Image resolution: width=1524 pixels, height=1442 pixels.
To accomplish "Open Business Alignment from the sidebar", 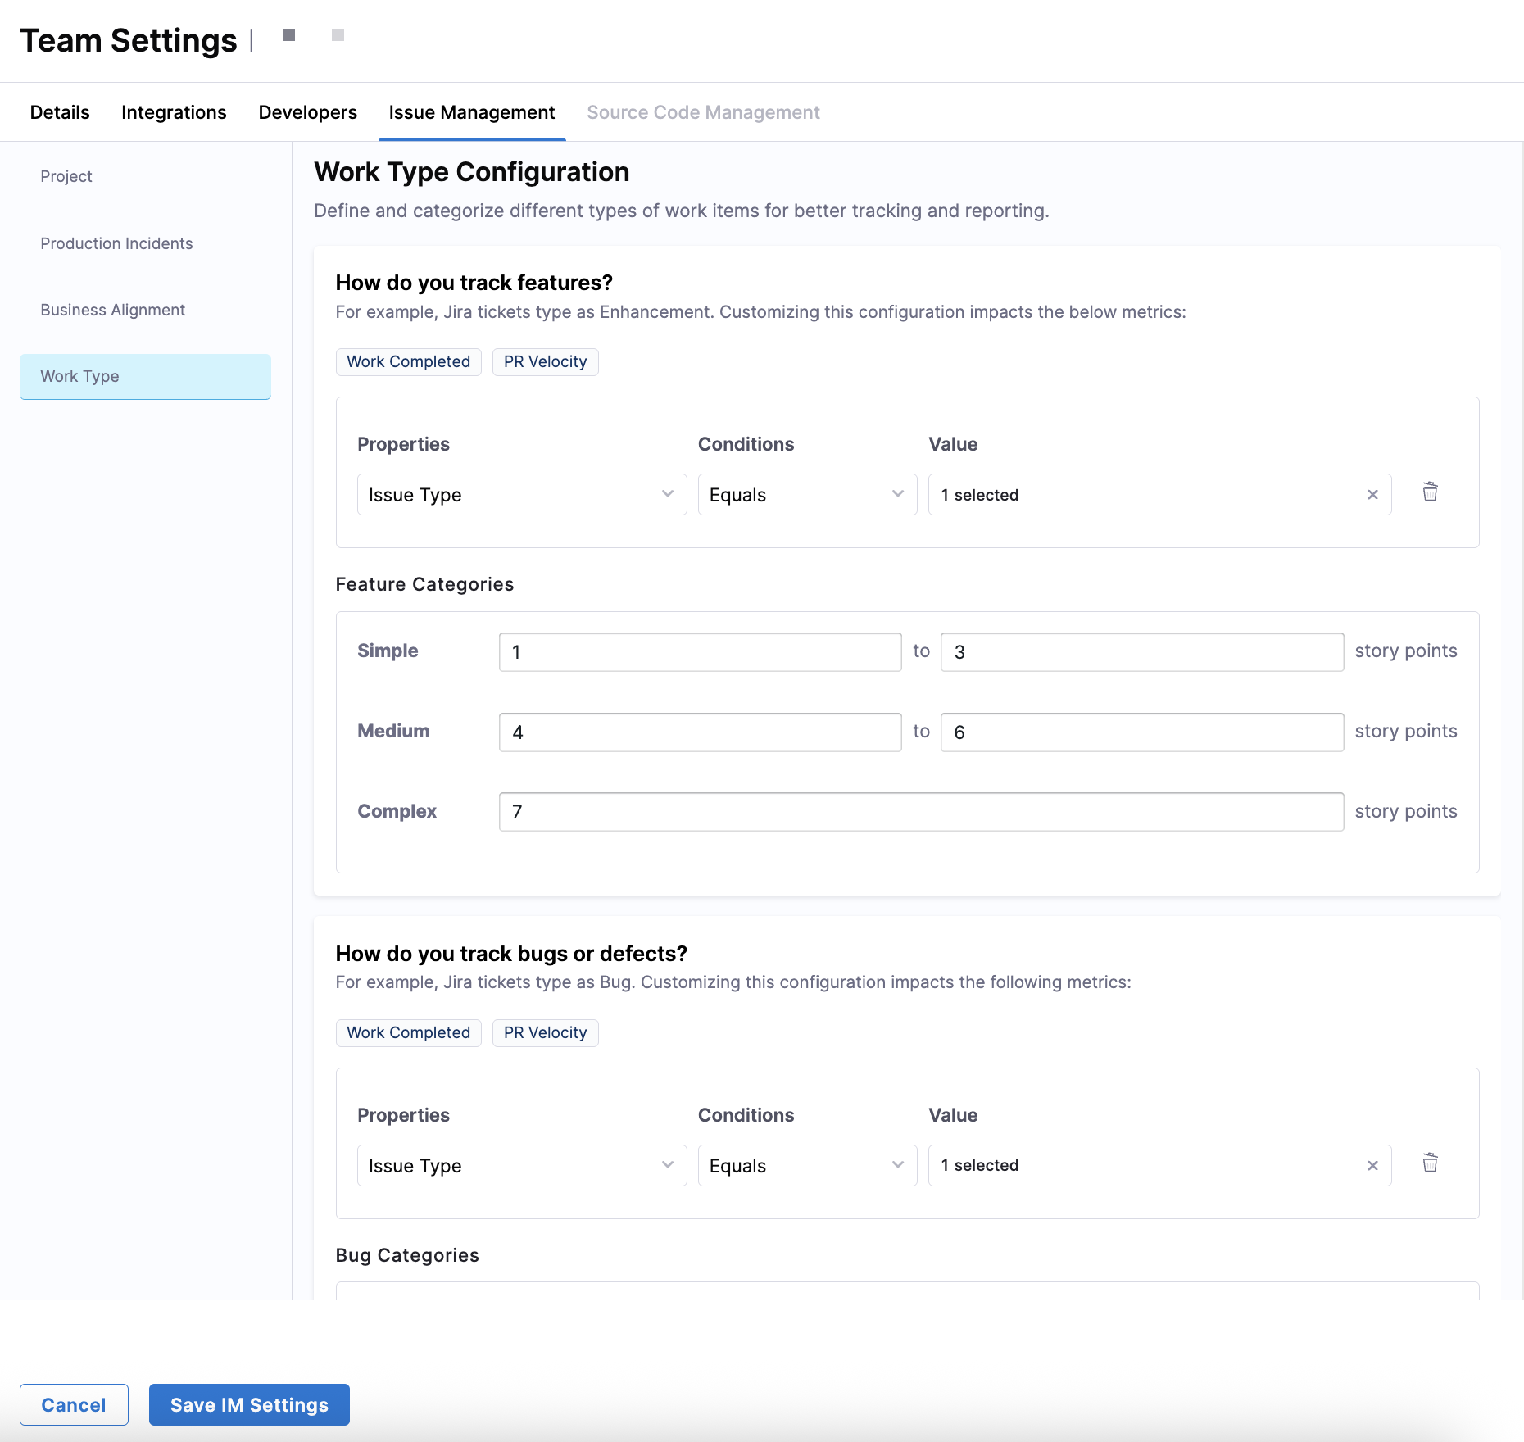I will [x=113, y=310].
